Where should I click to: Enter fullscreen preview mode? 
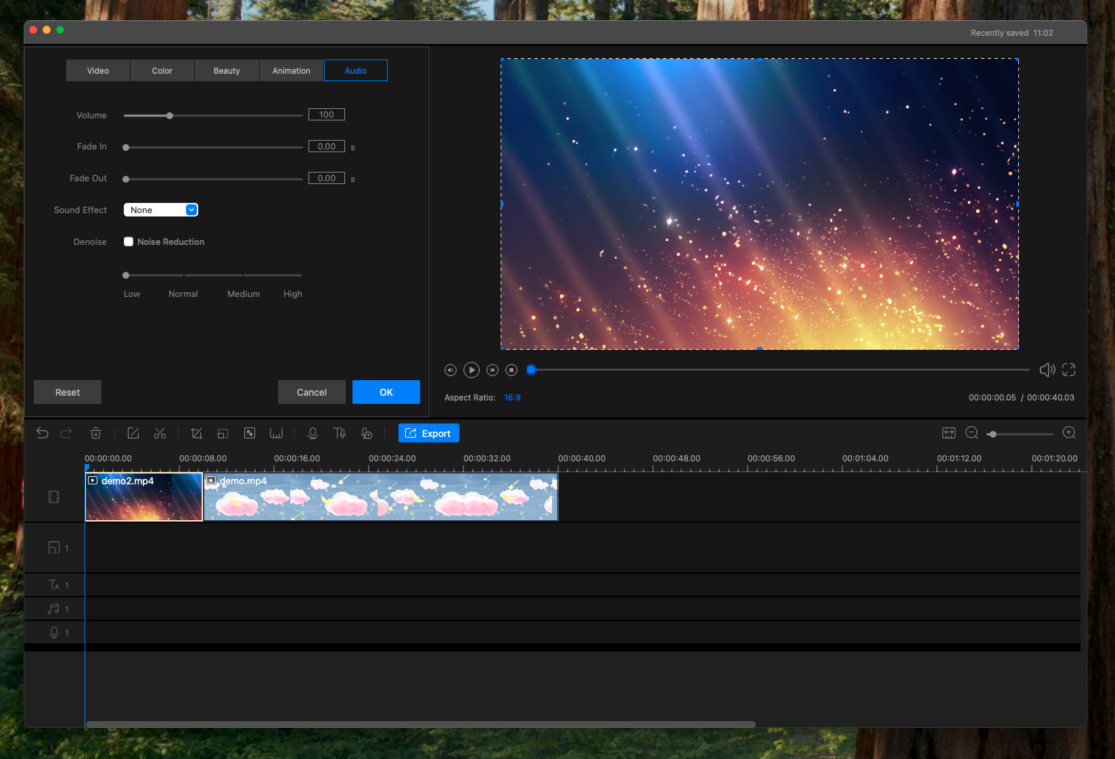pyautogui.click(x=1069, y=369)
